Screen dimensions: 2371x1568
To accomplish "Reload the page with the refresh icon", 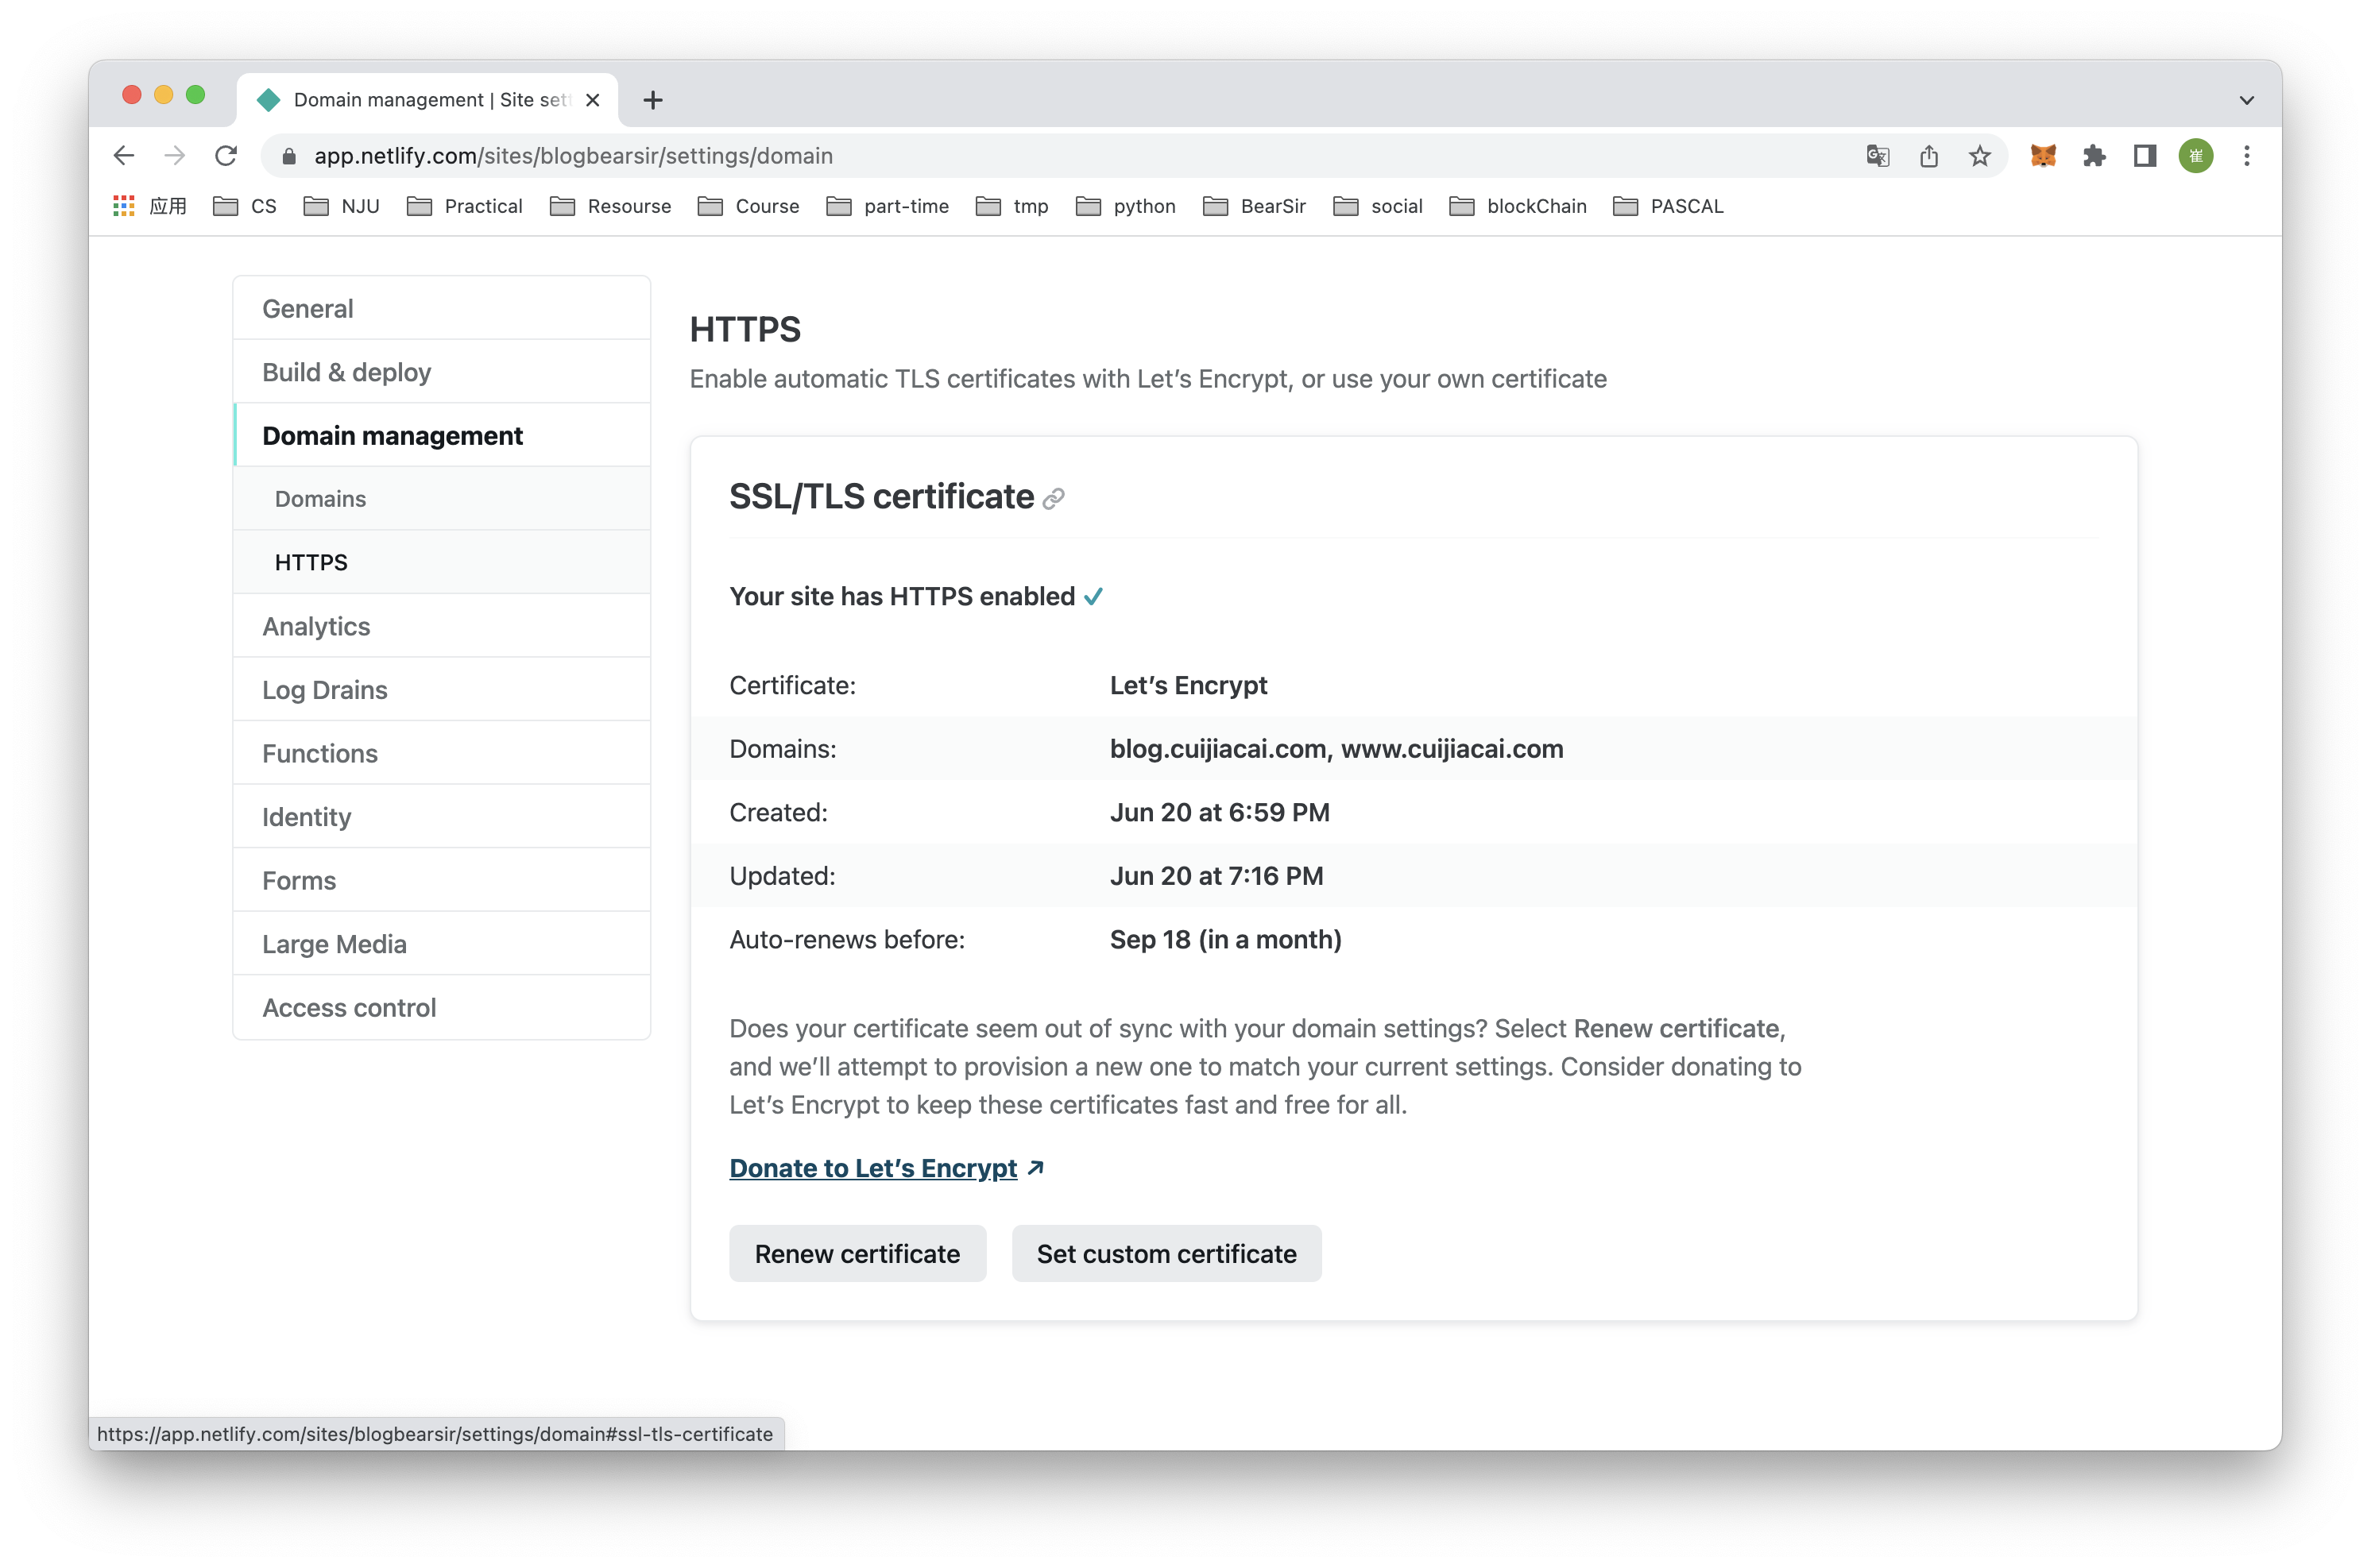I will coord(226,156).
